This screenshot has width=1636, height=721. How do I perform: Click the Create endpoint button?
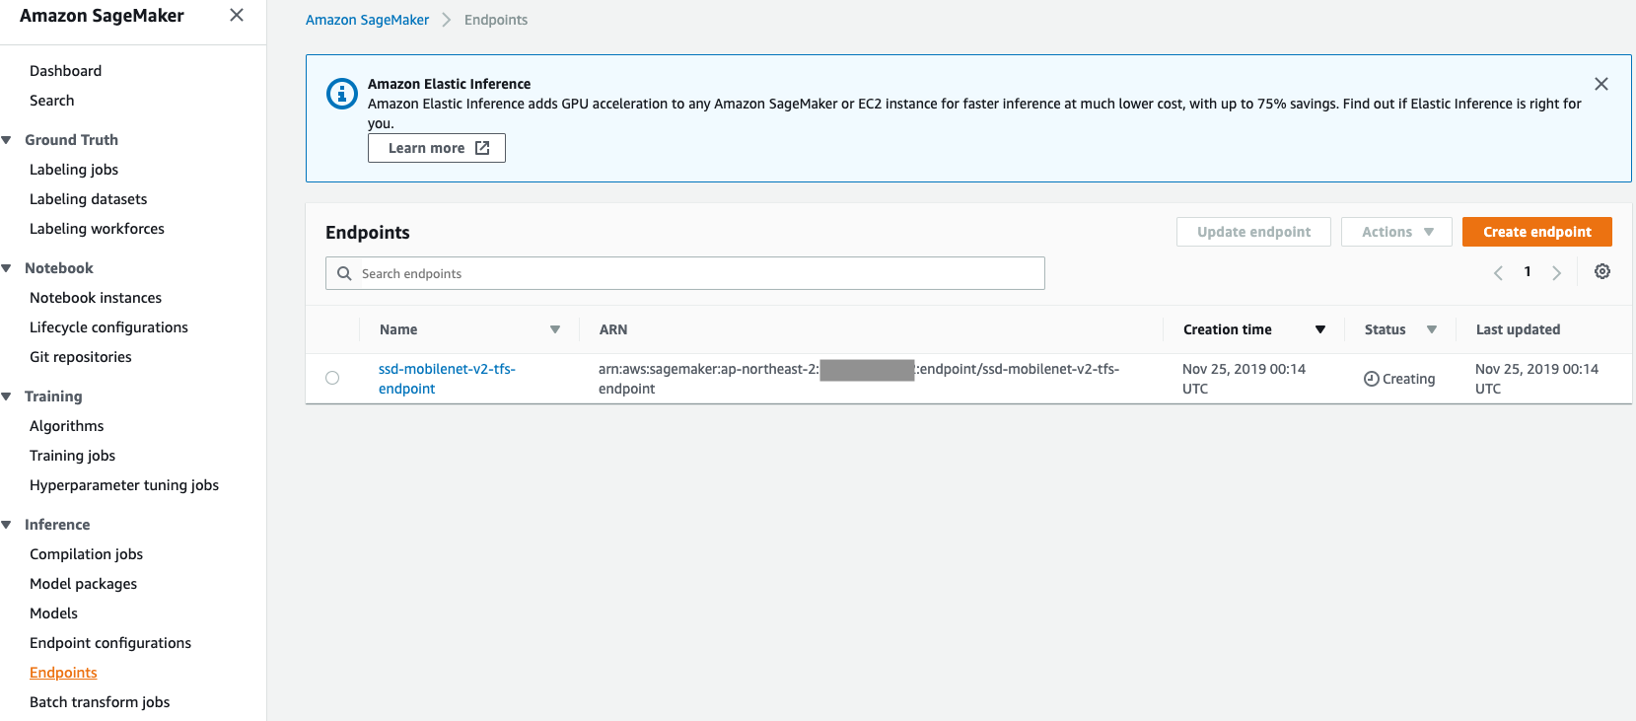click(1537, 232)
